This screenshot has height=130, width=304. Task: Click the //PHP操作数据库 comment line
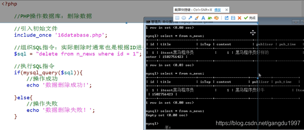click(x=53, y=16)
